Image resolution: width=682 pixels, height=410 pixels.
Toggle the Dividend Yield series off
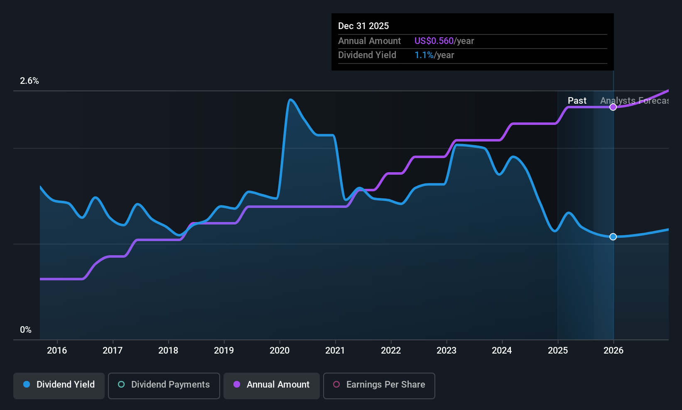click(x=59, y=386)
